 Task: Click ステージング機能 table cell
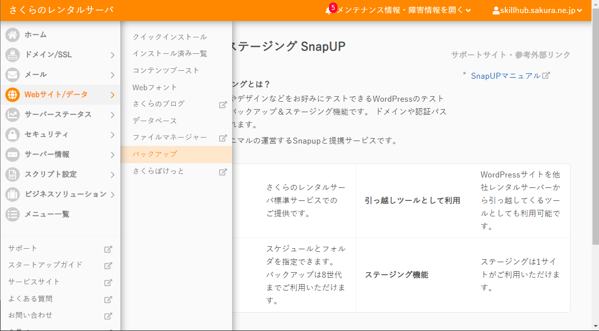click(x=396, y=275)
